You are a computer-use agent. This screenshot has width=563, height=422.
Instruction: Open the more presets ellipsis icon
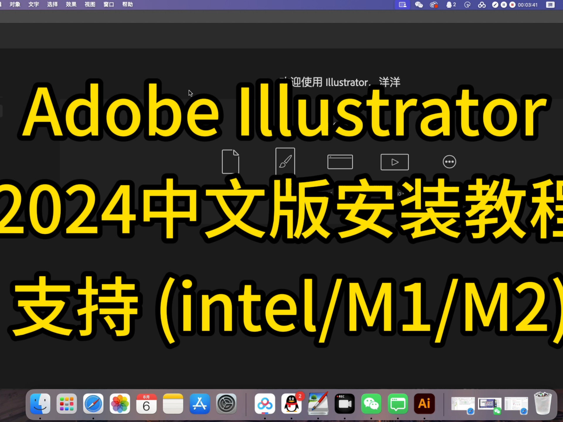click(449, 162)
